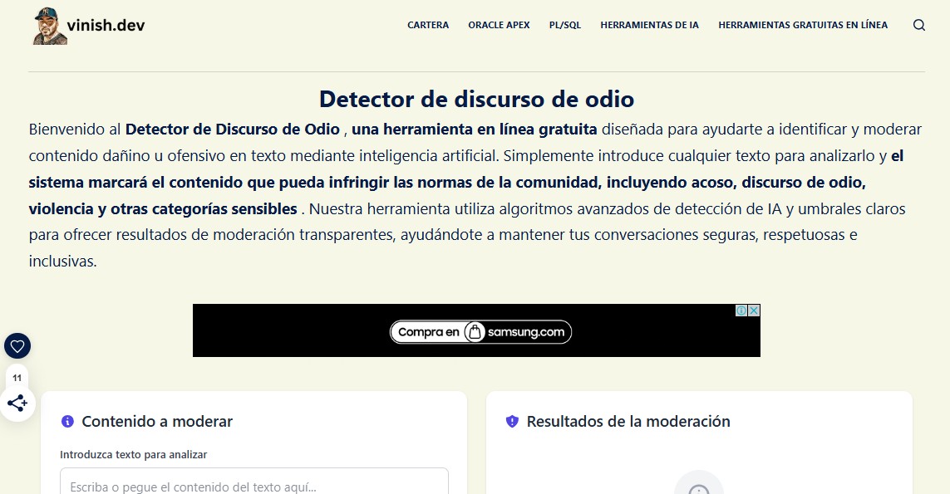Click the Introduzca texto para analizar label
Screen dimensions: 950x494
[133, 454]
